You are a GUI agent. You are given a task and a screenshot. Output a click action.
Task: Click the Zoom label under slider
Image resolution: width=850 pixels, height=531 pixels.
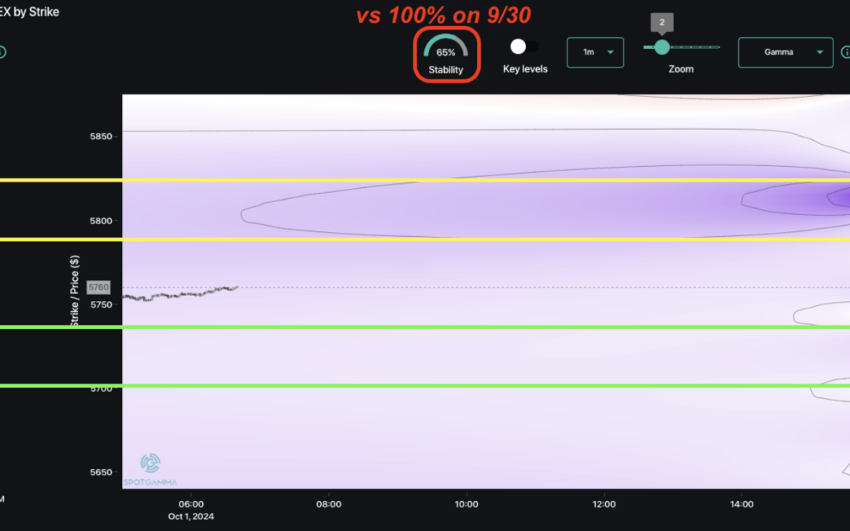coord(681,68)
